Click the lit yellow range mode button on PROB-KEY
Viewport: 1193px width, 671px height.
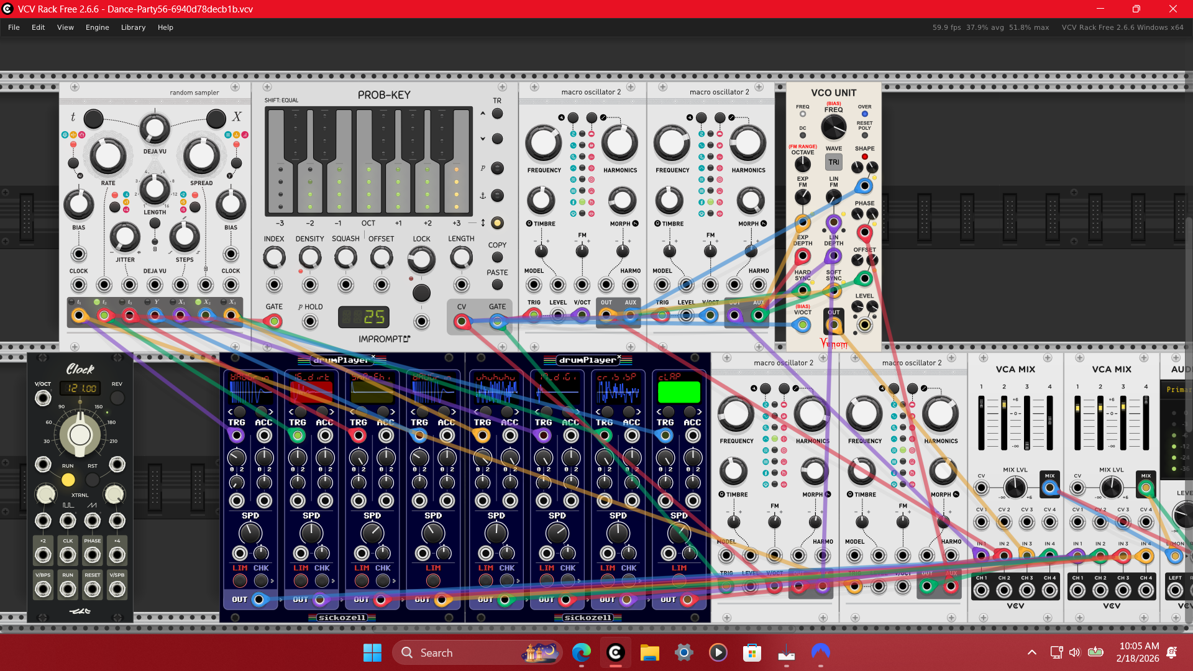coord(497,223)
